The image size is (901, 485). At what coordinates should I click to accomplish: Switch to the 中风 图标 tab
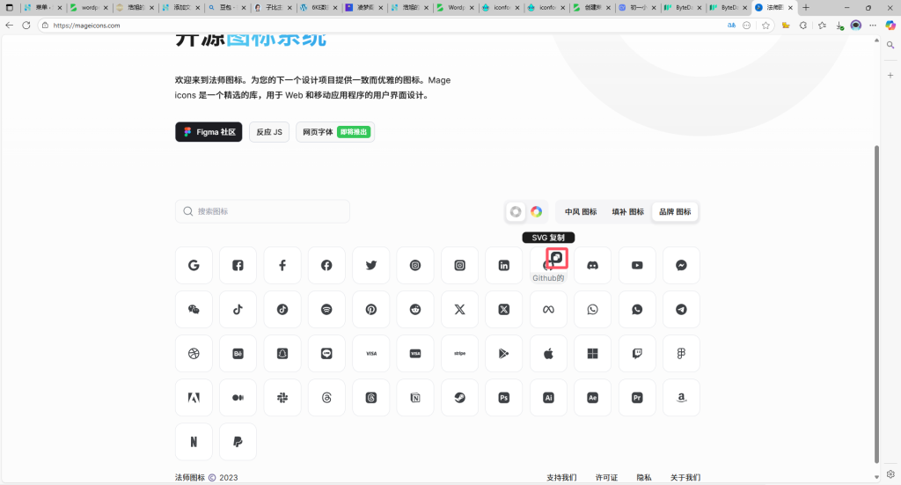pos(581,211)
